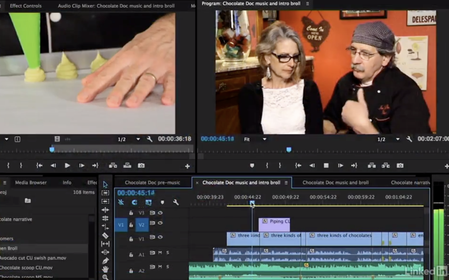The height and width of the screenshot is (280, 449).
Task: Open the Timeline Display Settings wrench icon
Action: point(175,202)
